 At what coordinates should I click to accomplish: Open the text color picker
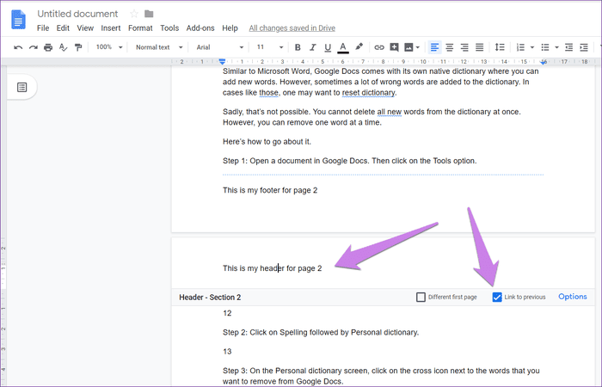[343, 47]
